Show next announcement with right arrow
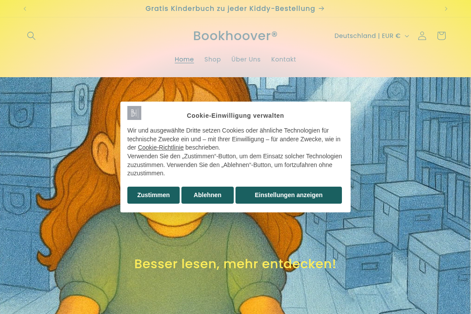 446,9
